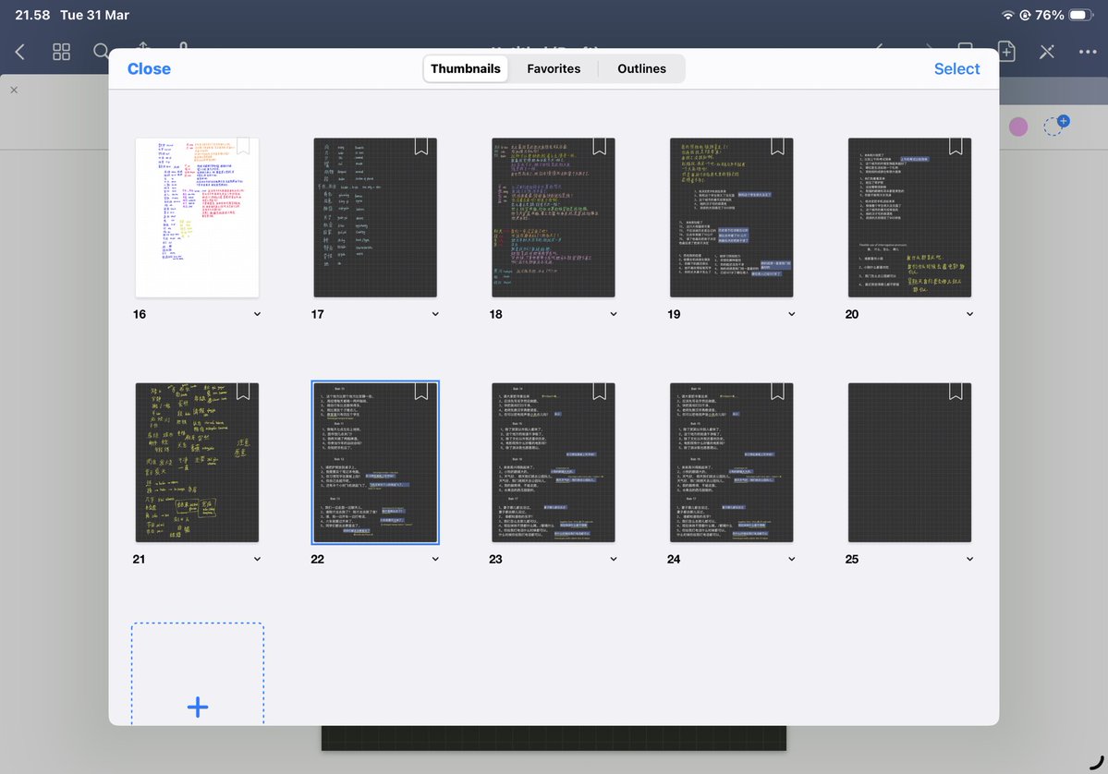Expand options chevron for page 16

pyautogui.click(x=257, y=314)
